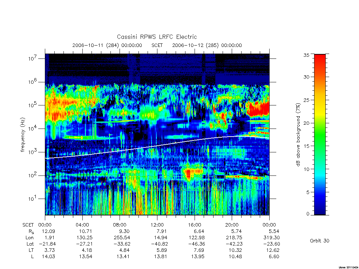Click the Lat row label below the plot

point(30,244)
